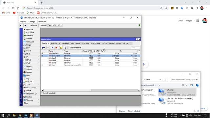The width and height of the screenshot is (210, 118).
Task: Click the Detect Internet button
Action: (x=75, y=48)
